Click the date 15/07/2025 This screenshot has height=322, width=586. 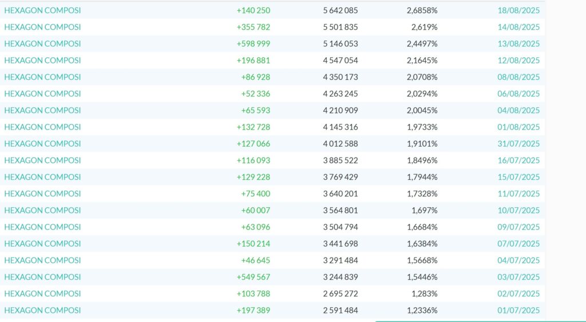point(518,177)
